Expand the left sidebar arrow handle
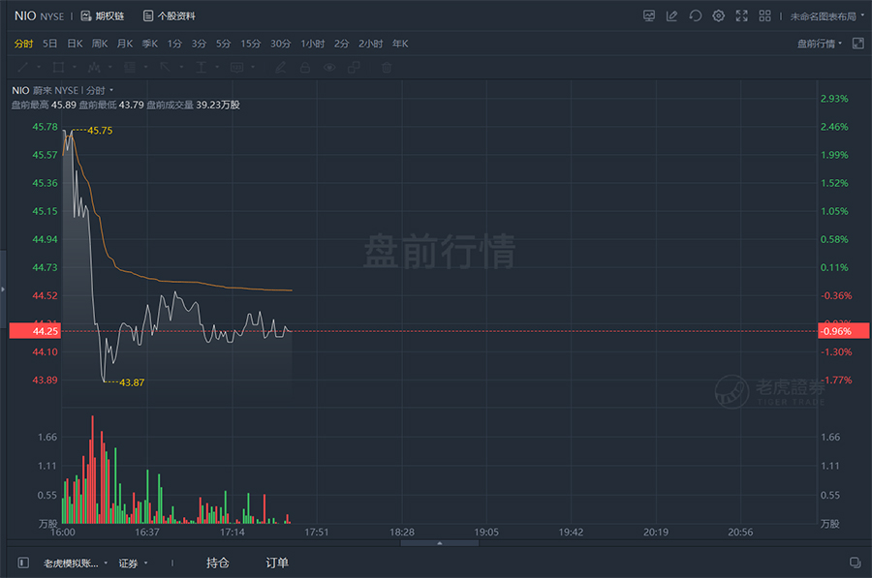This screenshot has width=872, height=578. [3, 289]
